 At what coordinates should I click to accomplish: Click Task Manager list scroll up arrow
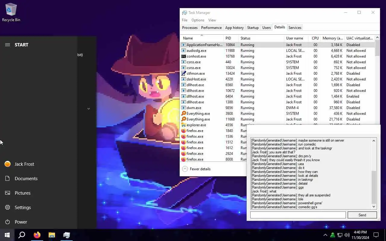(377, 38)
